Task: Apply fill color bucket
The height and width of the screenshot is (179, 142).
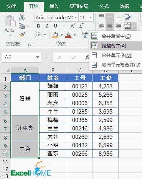Action: pos(55,35)
